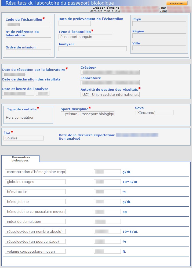Click the Code de l'échantillon field
192x268 pixels.
click(x=28, y=24)
